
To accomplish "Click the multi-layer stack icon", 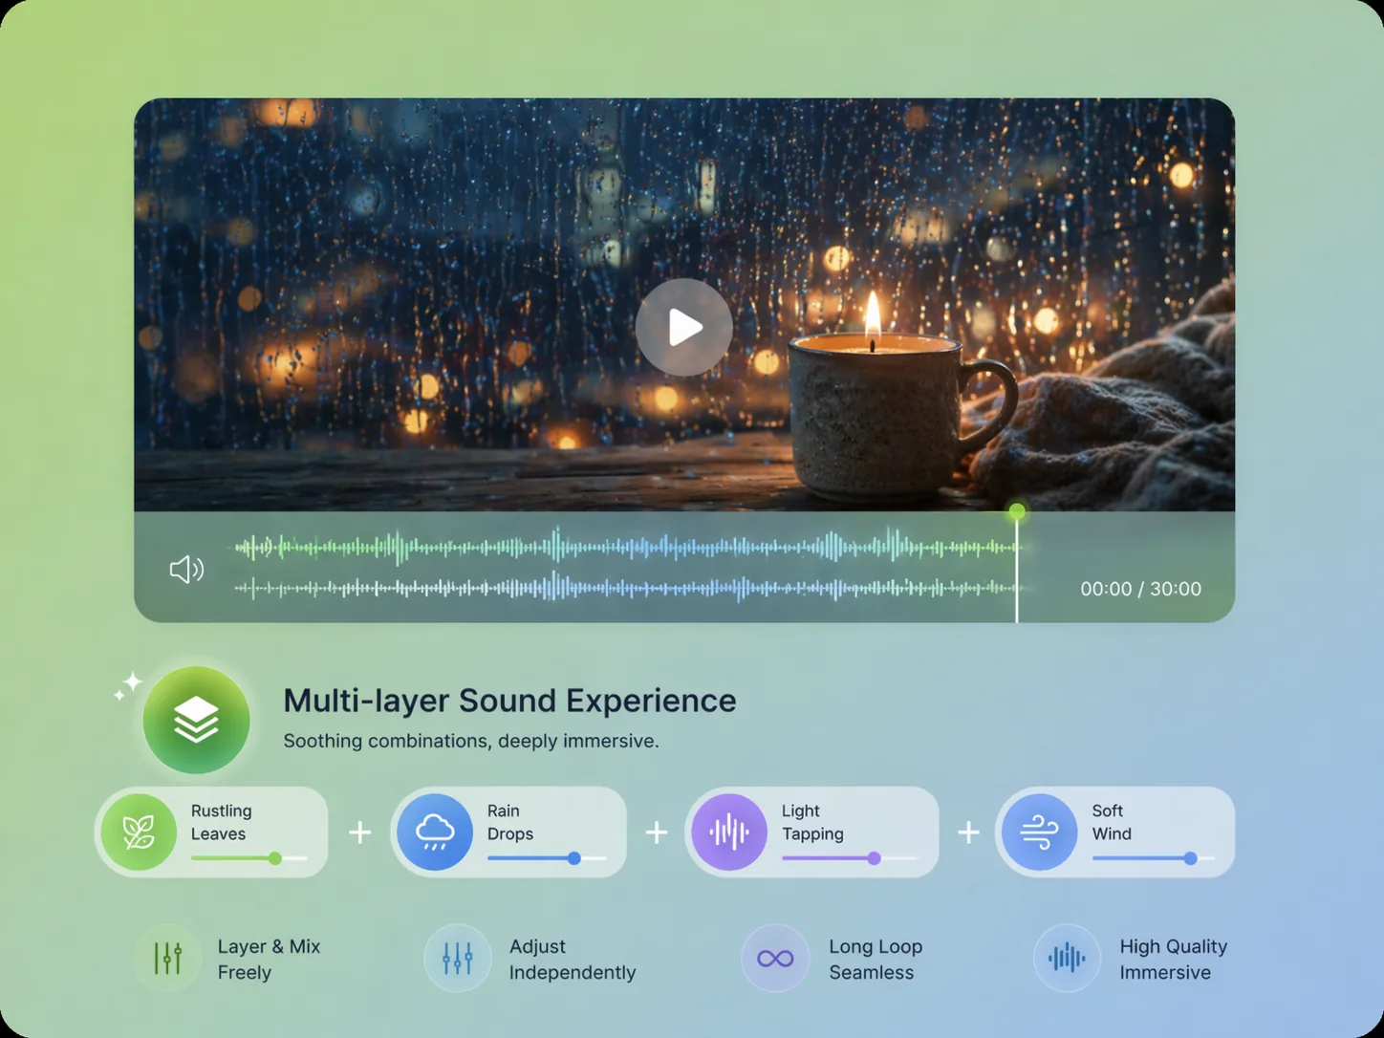I will pyautogui.click(x=195, y=719).
